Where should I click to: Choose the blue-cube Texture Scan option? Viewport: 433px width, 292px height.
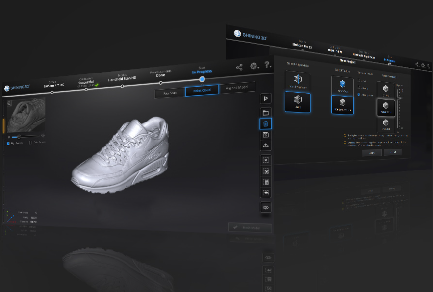click(x=342, y=86)
